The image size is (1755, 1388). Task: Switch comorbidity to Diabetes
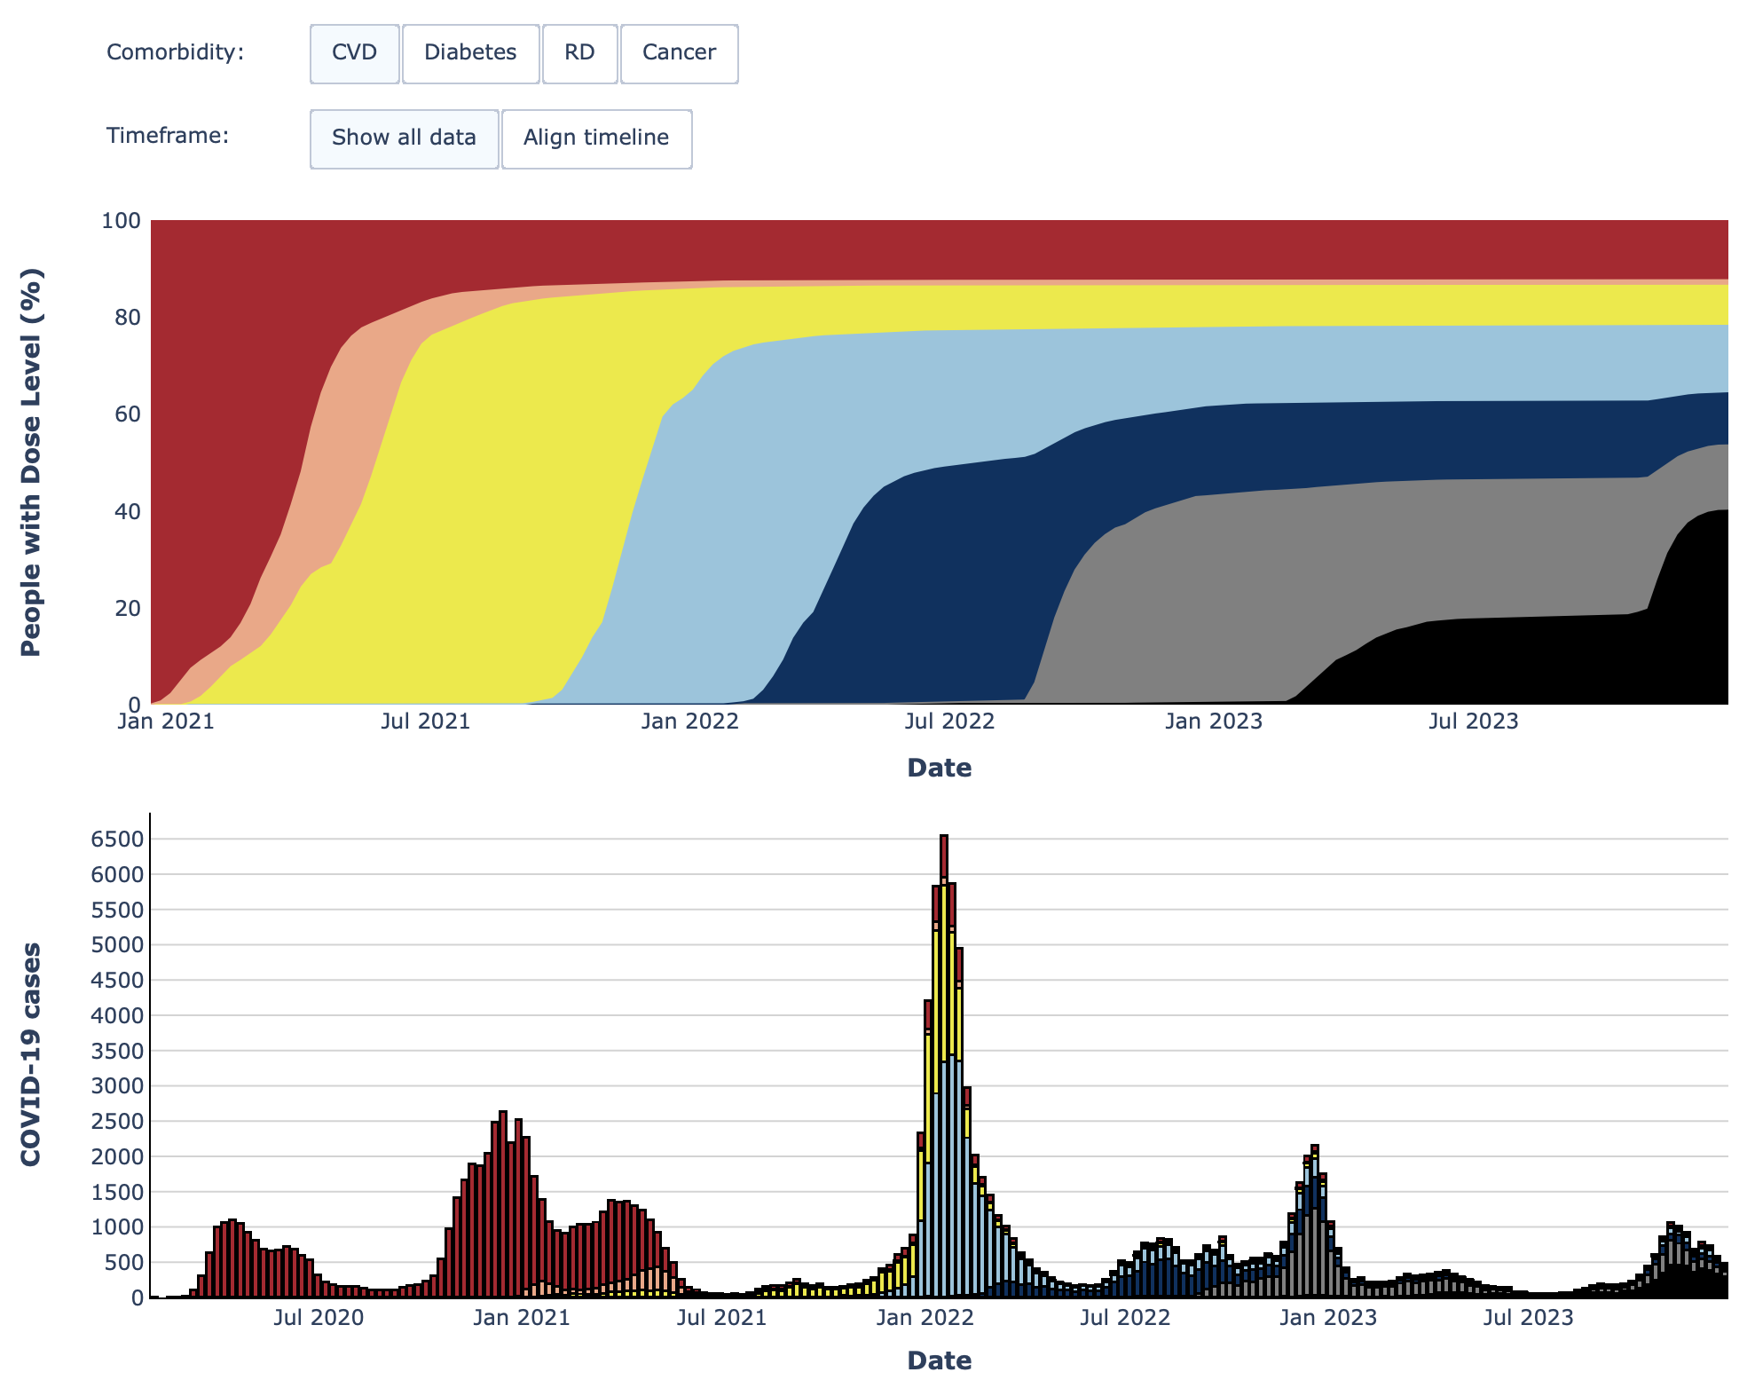[x=470, y=53]
